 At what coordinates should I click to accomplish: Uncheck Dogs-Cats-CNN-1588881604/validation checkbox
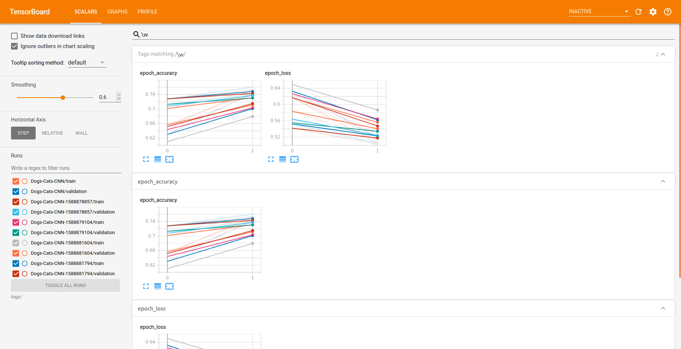(16, 253)
